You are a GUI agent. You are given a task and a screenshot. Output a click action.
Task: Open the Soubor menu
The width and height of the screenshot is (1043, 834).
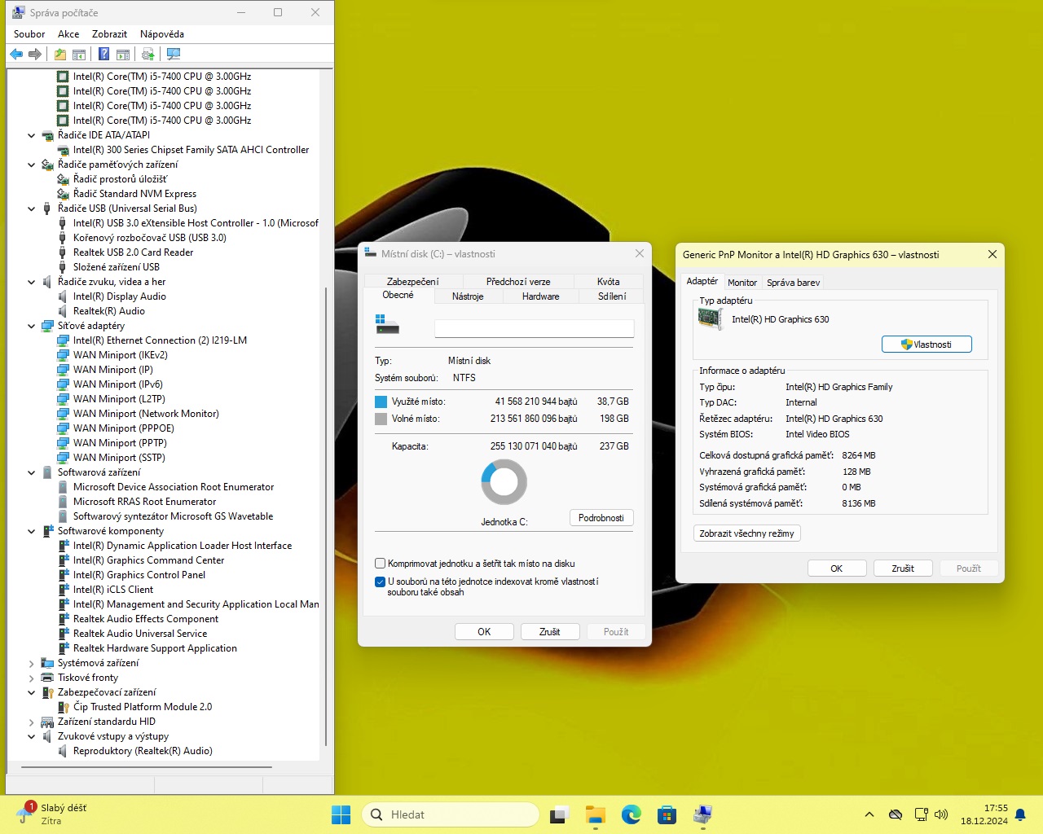29,34
